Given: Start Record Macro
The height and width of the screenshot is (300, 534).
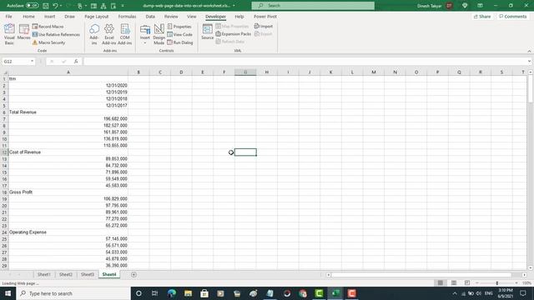Looking at the screenshot, I should pyautogui.click(x=48, y=26).
